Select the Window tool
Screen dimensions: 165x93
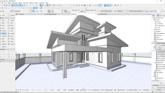click(x=3, y=33)
